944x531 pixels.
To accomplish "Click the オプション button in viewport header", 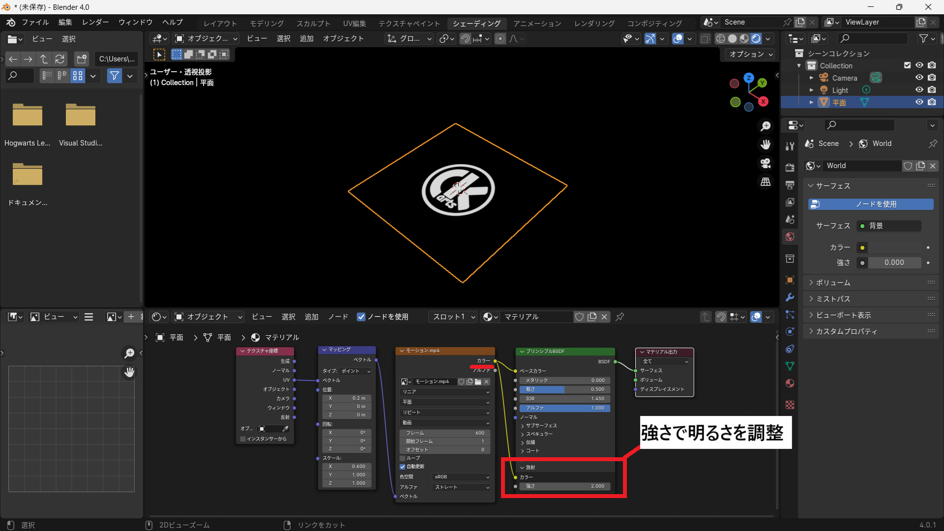I will [750, 54].
